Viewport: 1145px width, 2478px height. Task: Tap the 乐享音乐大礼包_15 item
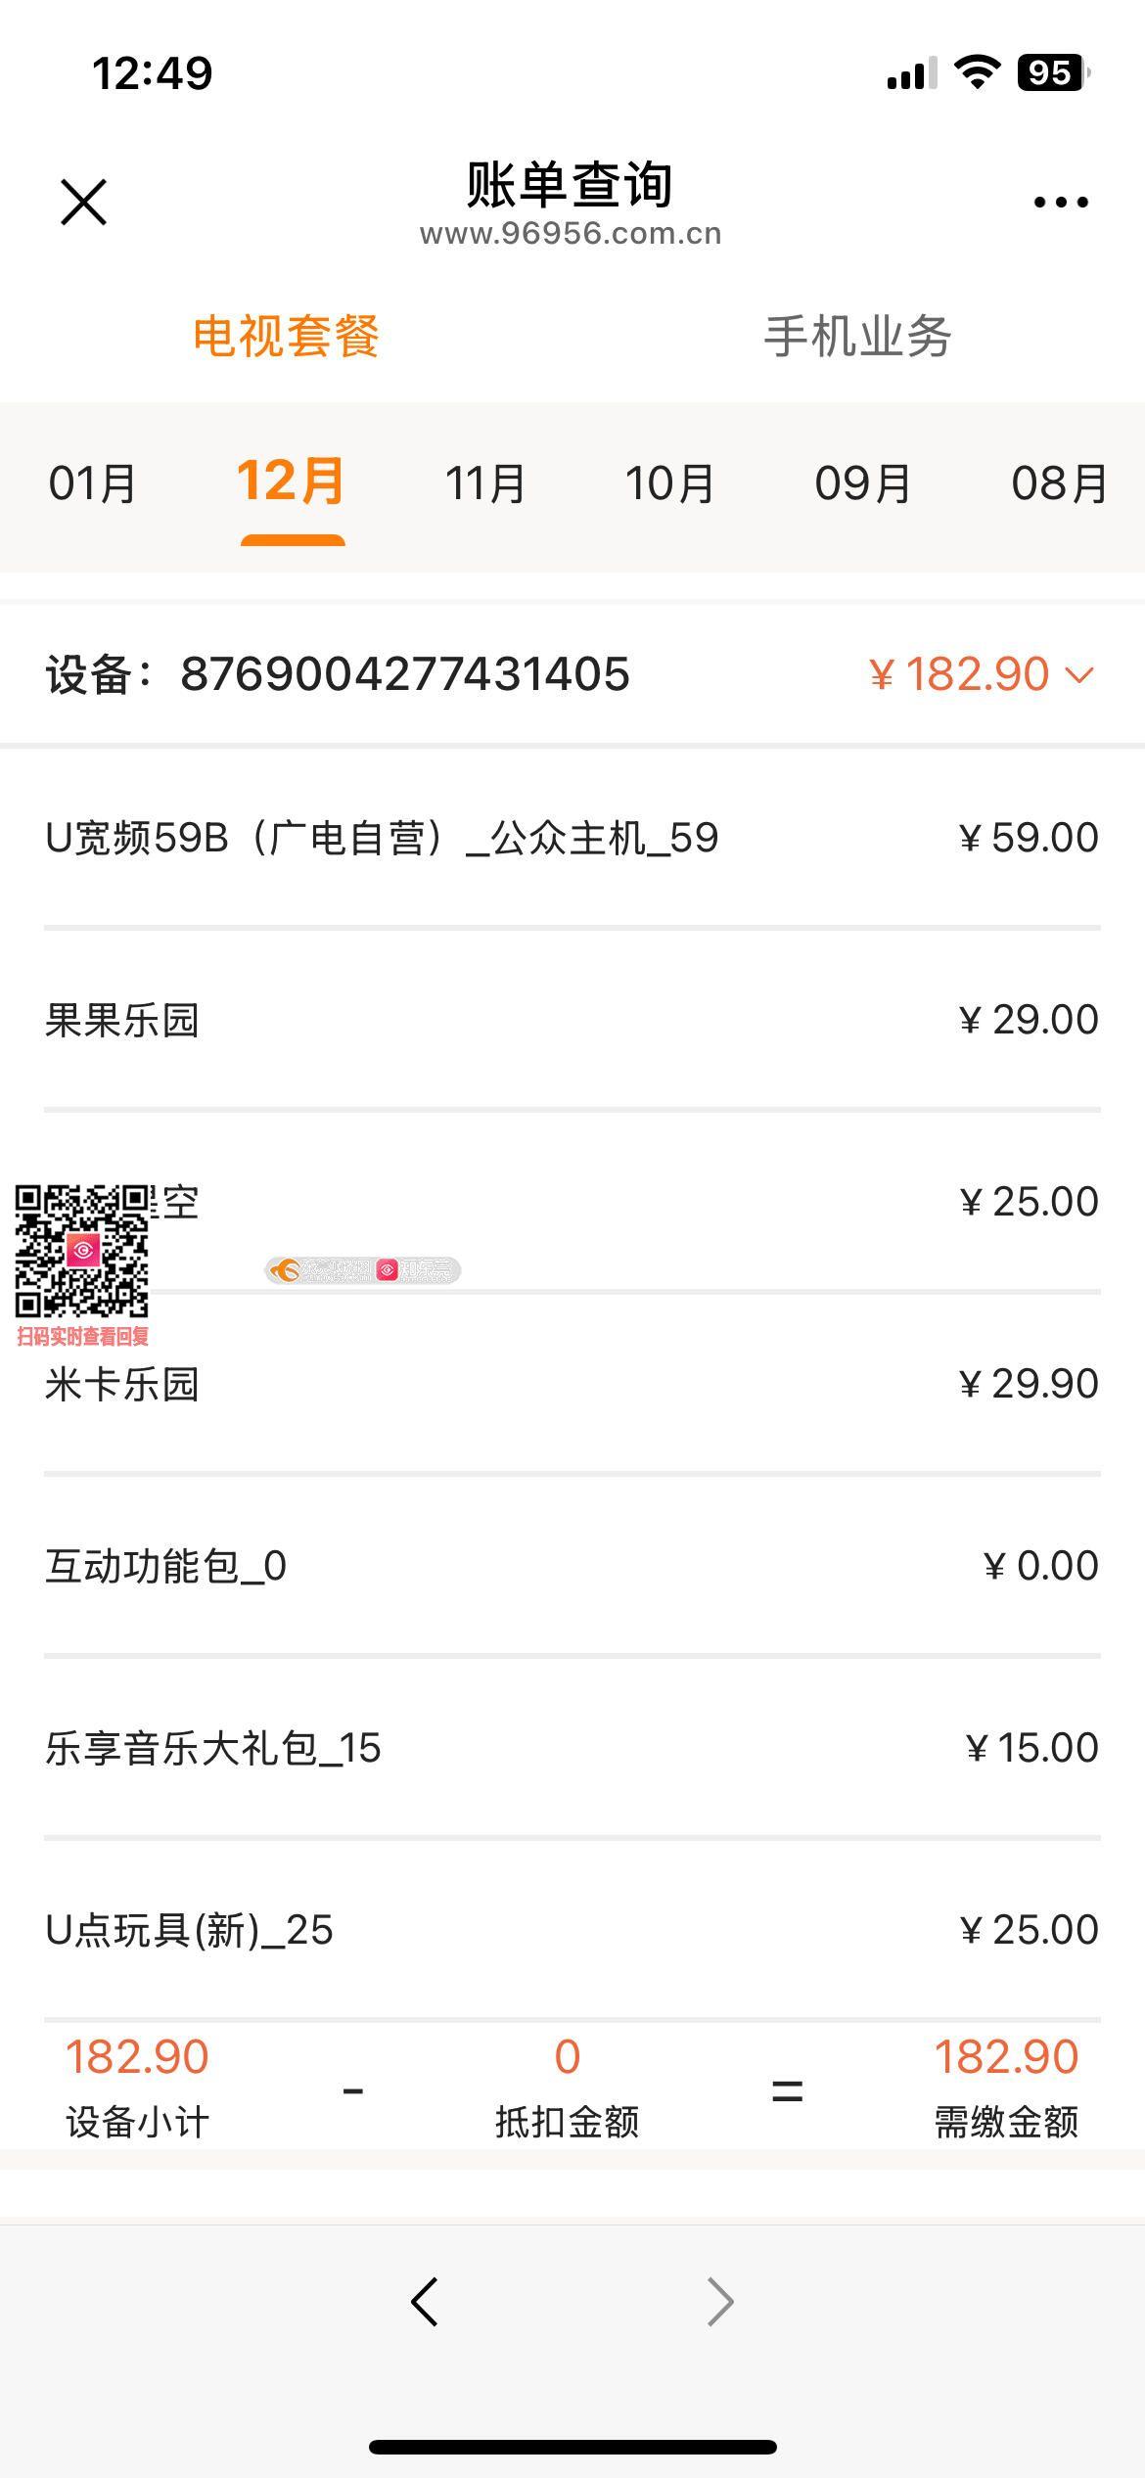pos(213,1748)
